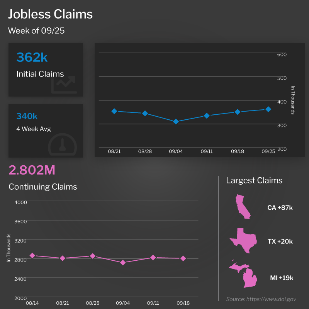Image resolution: width=309 pixels, height=309 pixels.
Task: Click the 340k four week average value
Action: click(27, 116)
